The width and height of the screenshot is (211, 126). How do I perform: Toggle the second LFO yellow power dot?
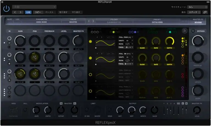pyautogui.click(x=90, y=58)
